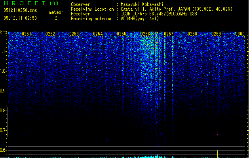
Task: Click the 0257 time marker
Action: 169,34
